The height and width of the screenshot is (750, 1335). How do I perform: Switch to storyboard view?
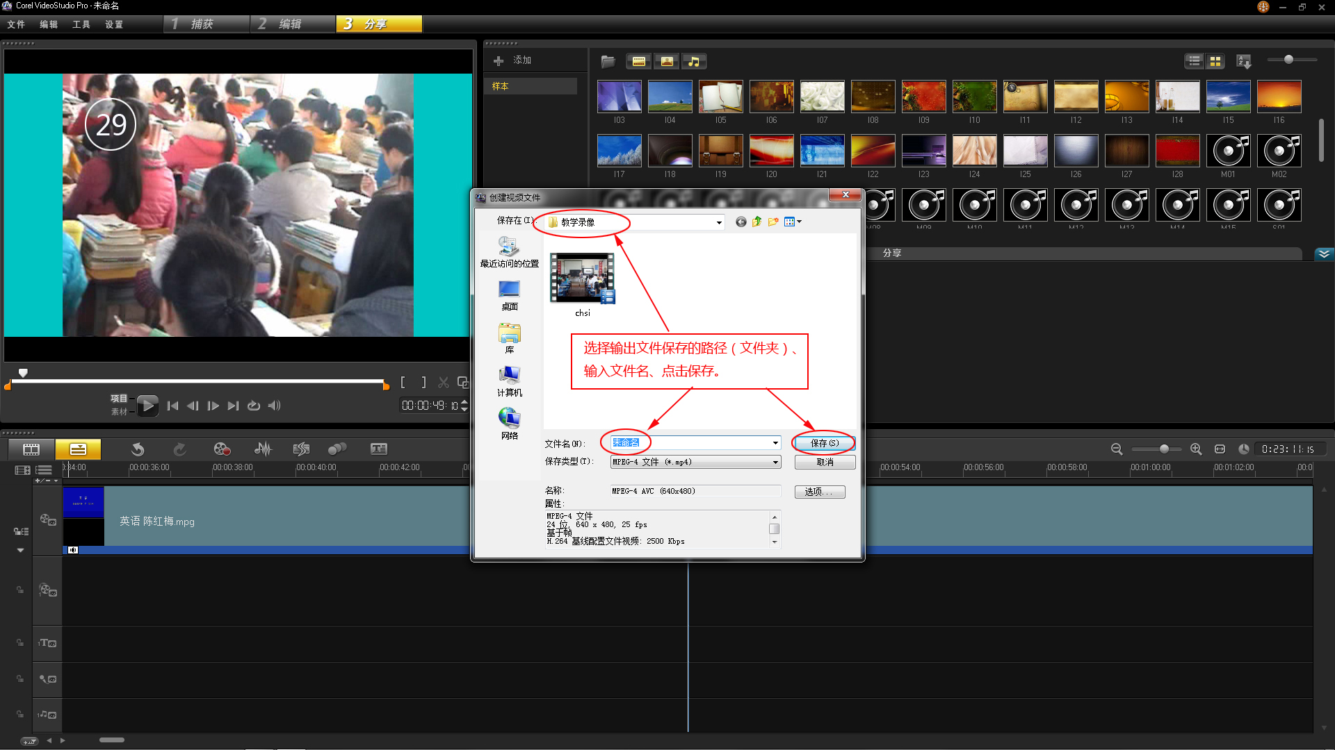[x=31, y=449]
